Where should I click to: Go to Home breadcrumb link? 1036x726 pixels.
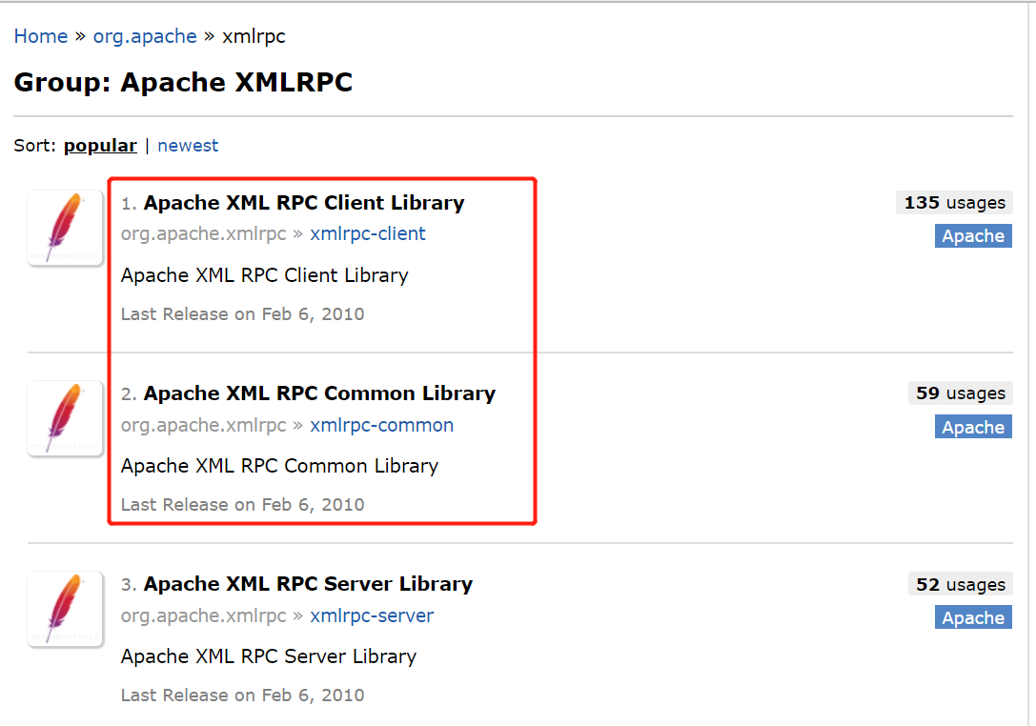coord(41,36)
